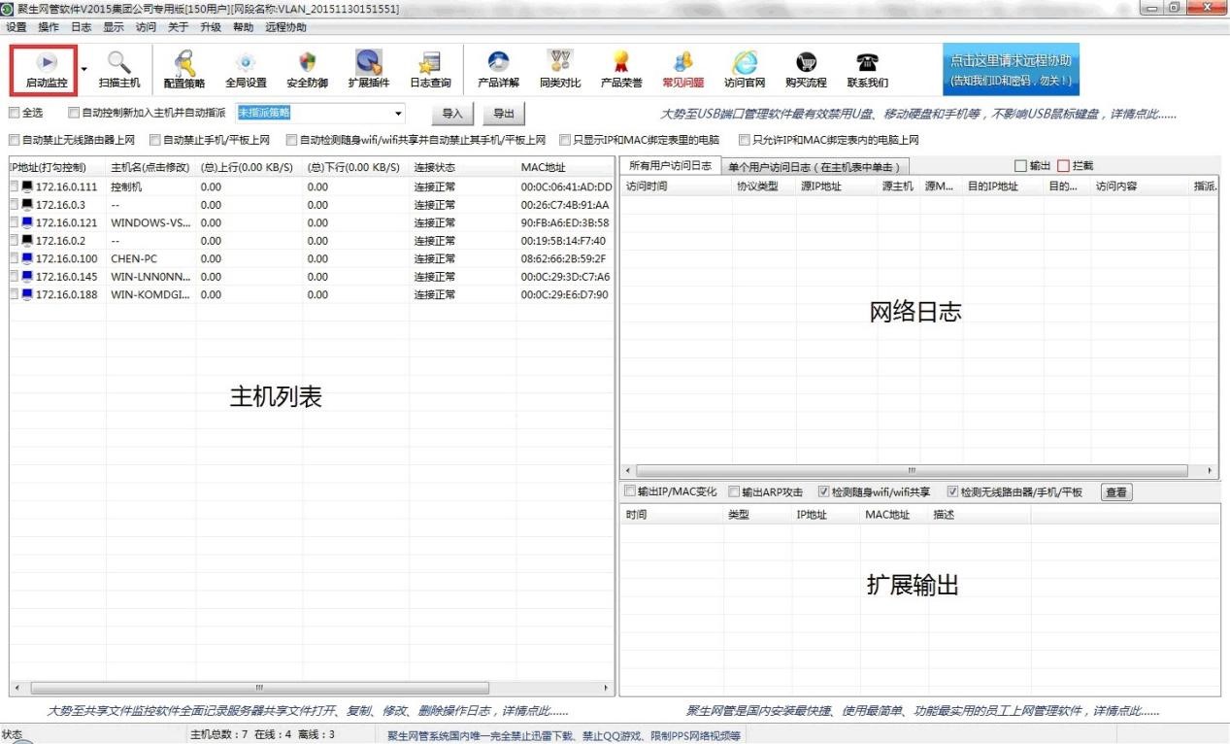The width and height of the screenshot is (1230, 744).
Task: Open 日志查询 log query
Action: (x=430, y=63)
